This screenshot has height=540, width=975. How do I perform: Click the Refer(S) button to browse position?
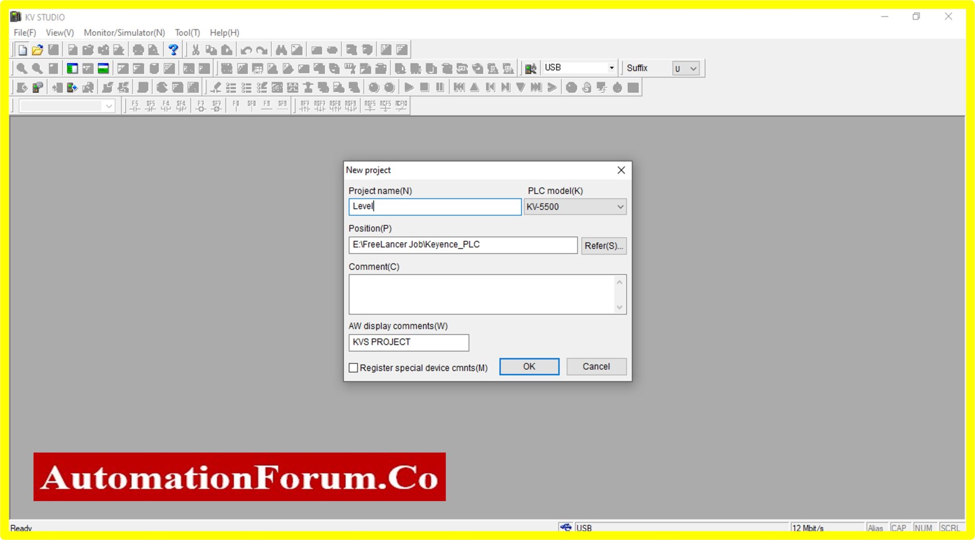(x=604, y=245)
